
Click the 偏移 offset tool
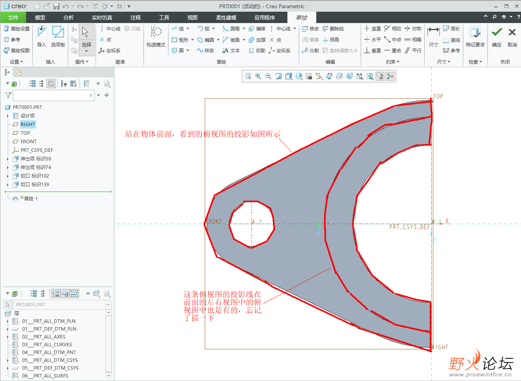click(257, 28)
